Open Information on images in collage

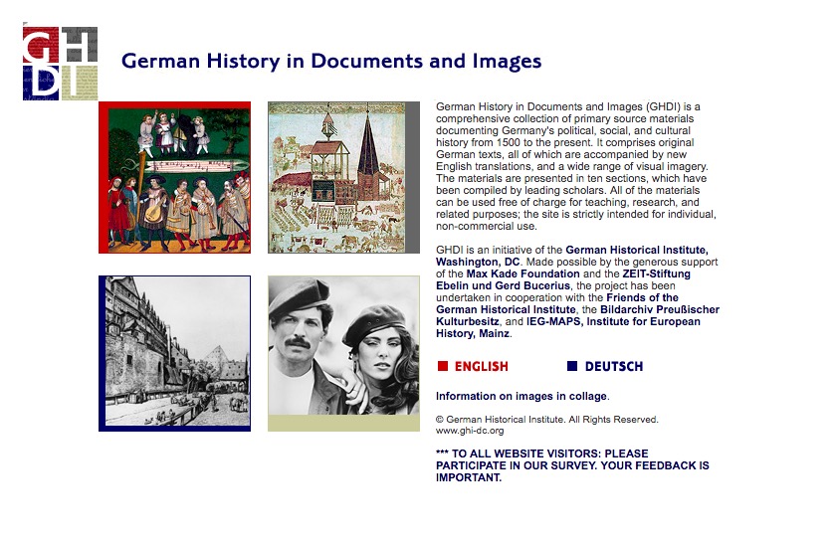(x=522, y=396)
